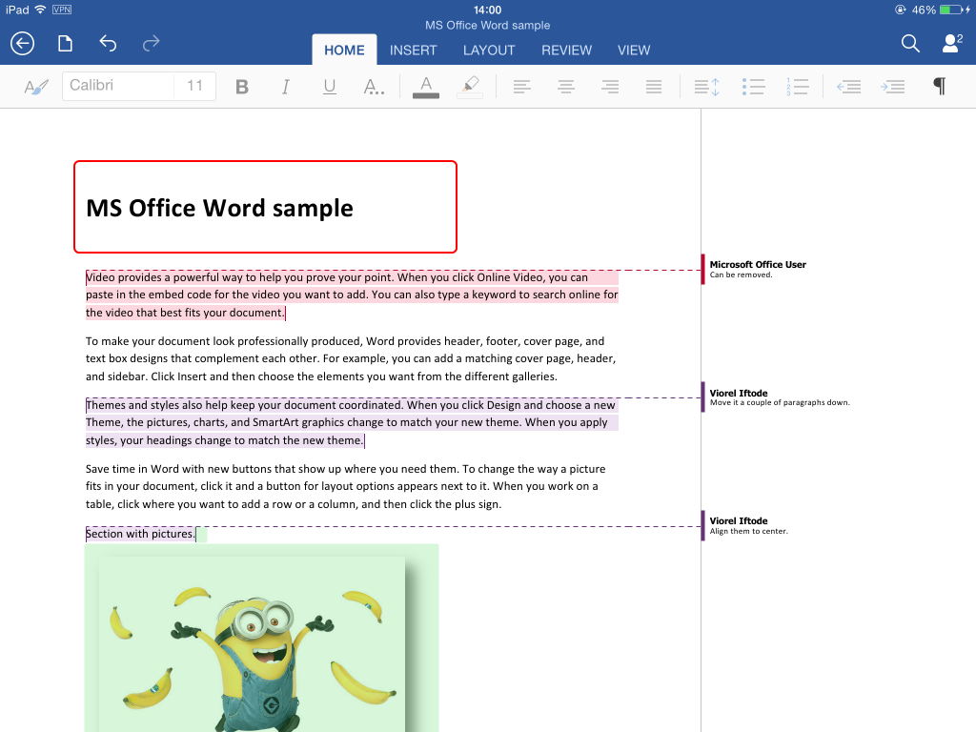Click the paragraph starting 'To make your document'
Viewport: 976px width, 732px height.
coord(351,358)
